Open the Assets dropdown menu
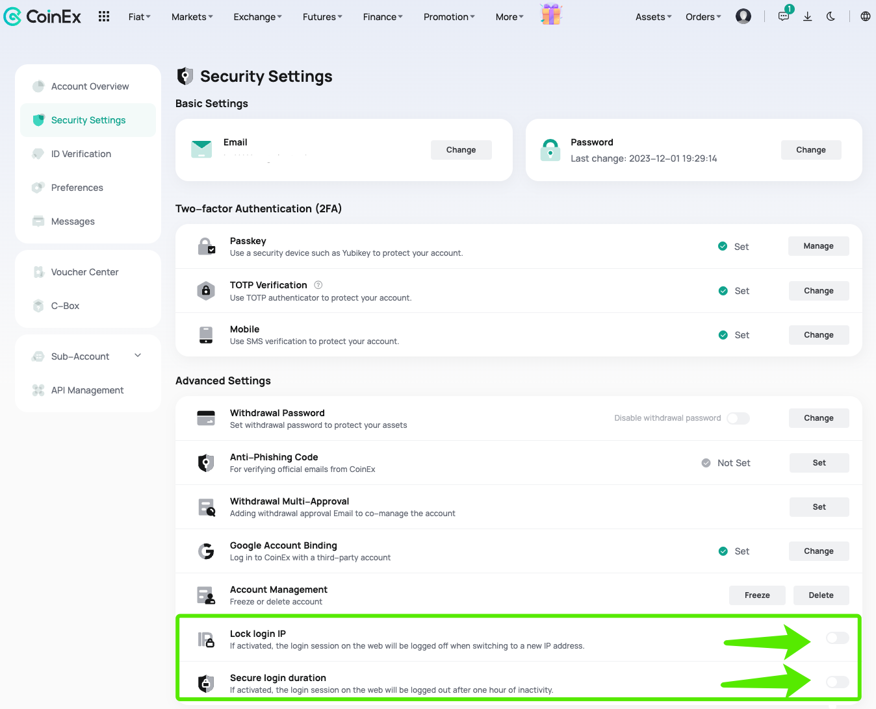Screen dimensions: 876x709 pyautogui.click(x=654, y=17)
